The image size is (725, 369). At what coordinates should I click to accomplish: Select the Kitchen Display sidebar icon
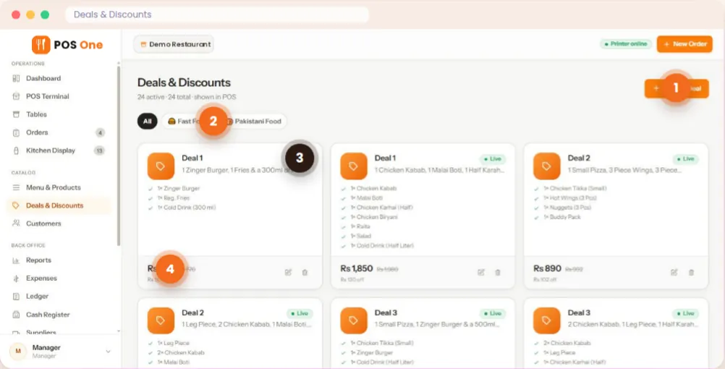click(x=16, y=150)
